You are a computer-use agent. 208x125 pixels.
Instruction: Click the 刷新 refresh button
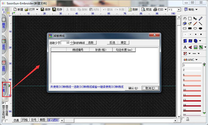pos(133,10)
